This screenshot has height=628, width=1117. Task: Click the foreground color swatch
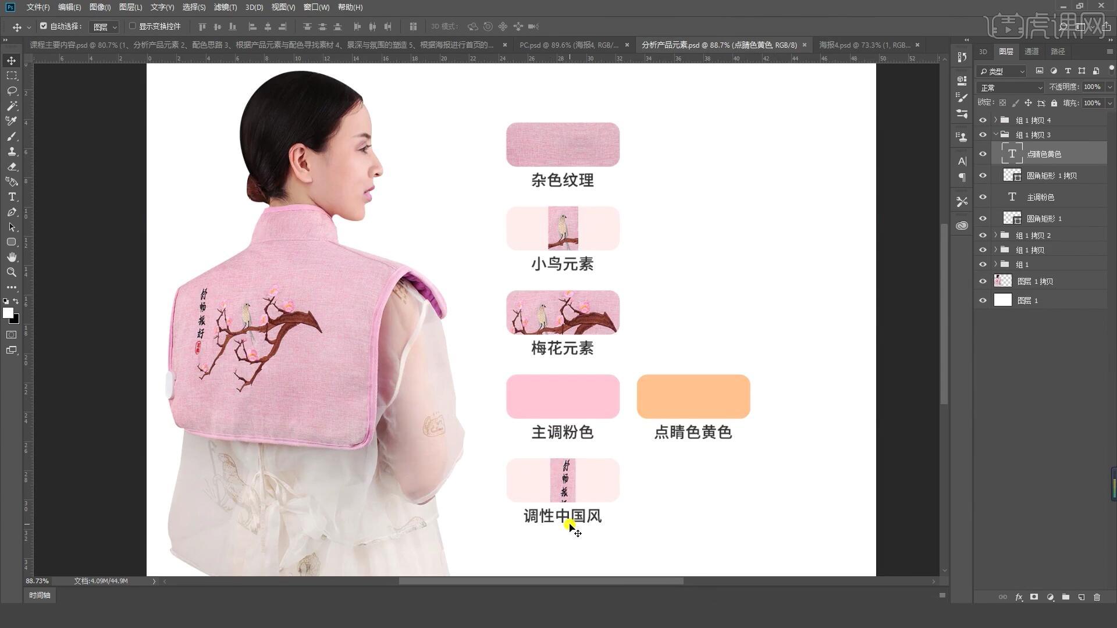8,313
